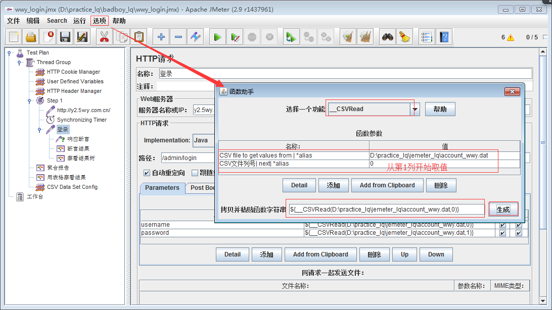Open Function Helper list icon in toolbar
The height and width of the screenshot is (310, 552).
pyautogui.click(x=426, y=37)
